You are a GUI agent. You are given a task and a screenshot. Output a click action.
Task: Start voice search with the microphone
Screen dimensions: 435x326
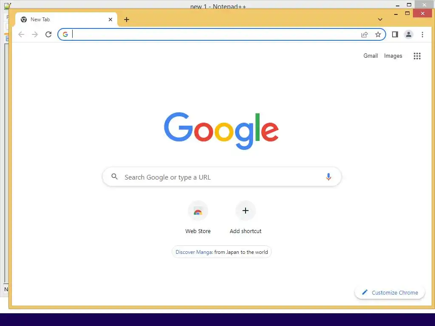click(328, 177)
